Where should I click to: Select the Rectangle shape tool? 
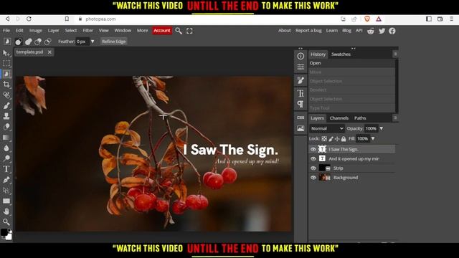[x=6, y=201]
